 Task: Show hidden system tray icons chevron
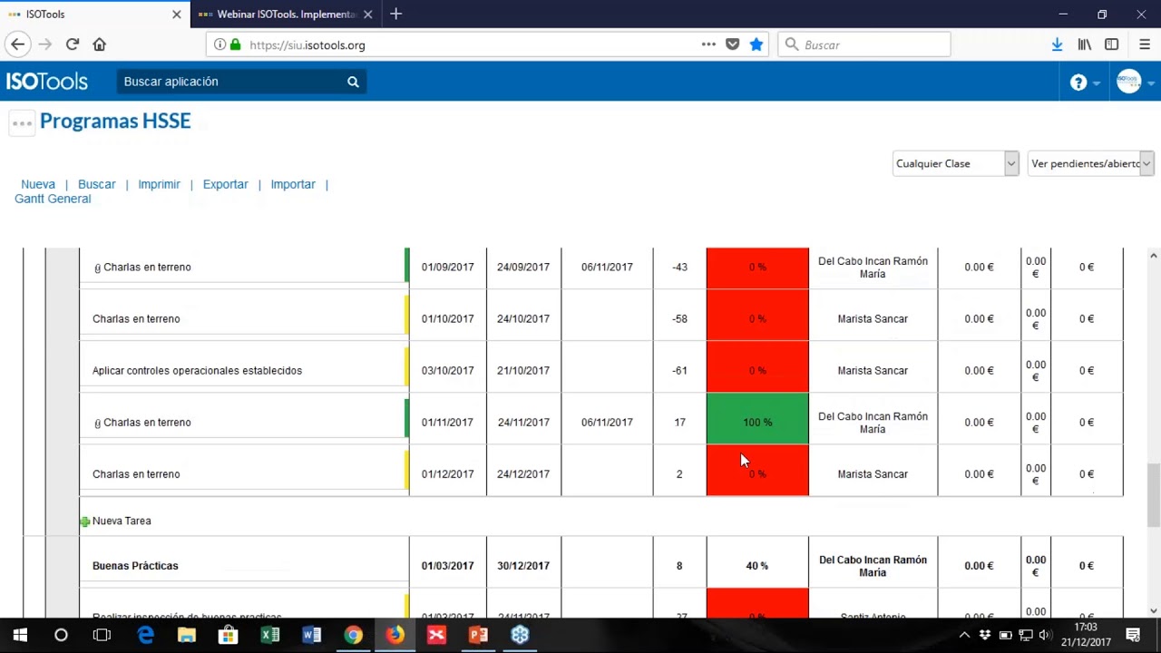coord(964,635)
